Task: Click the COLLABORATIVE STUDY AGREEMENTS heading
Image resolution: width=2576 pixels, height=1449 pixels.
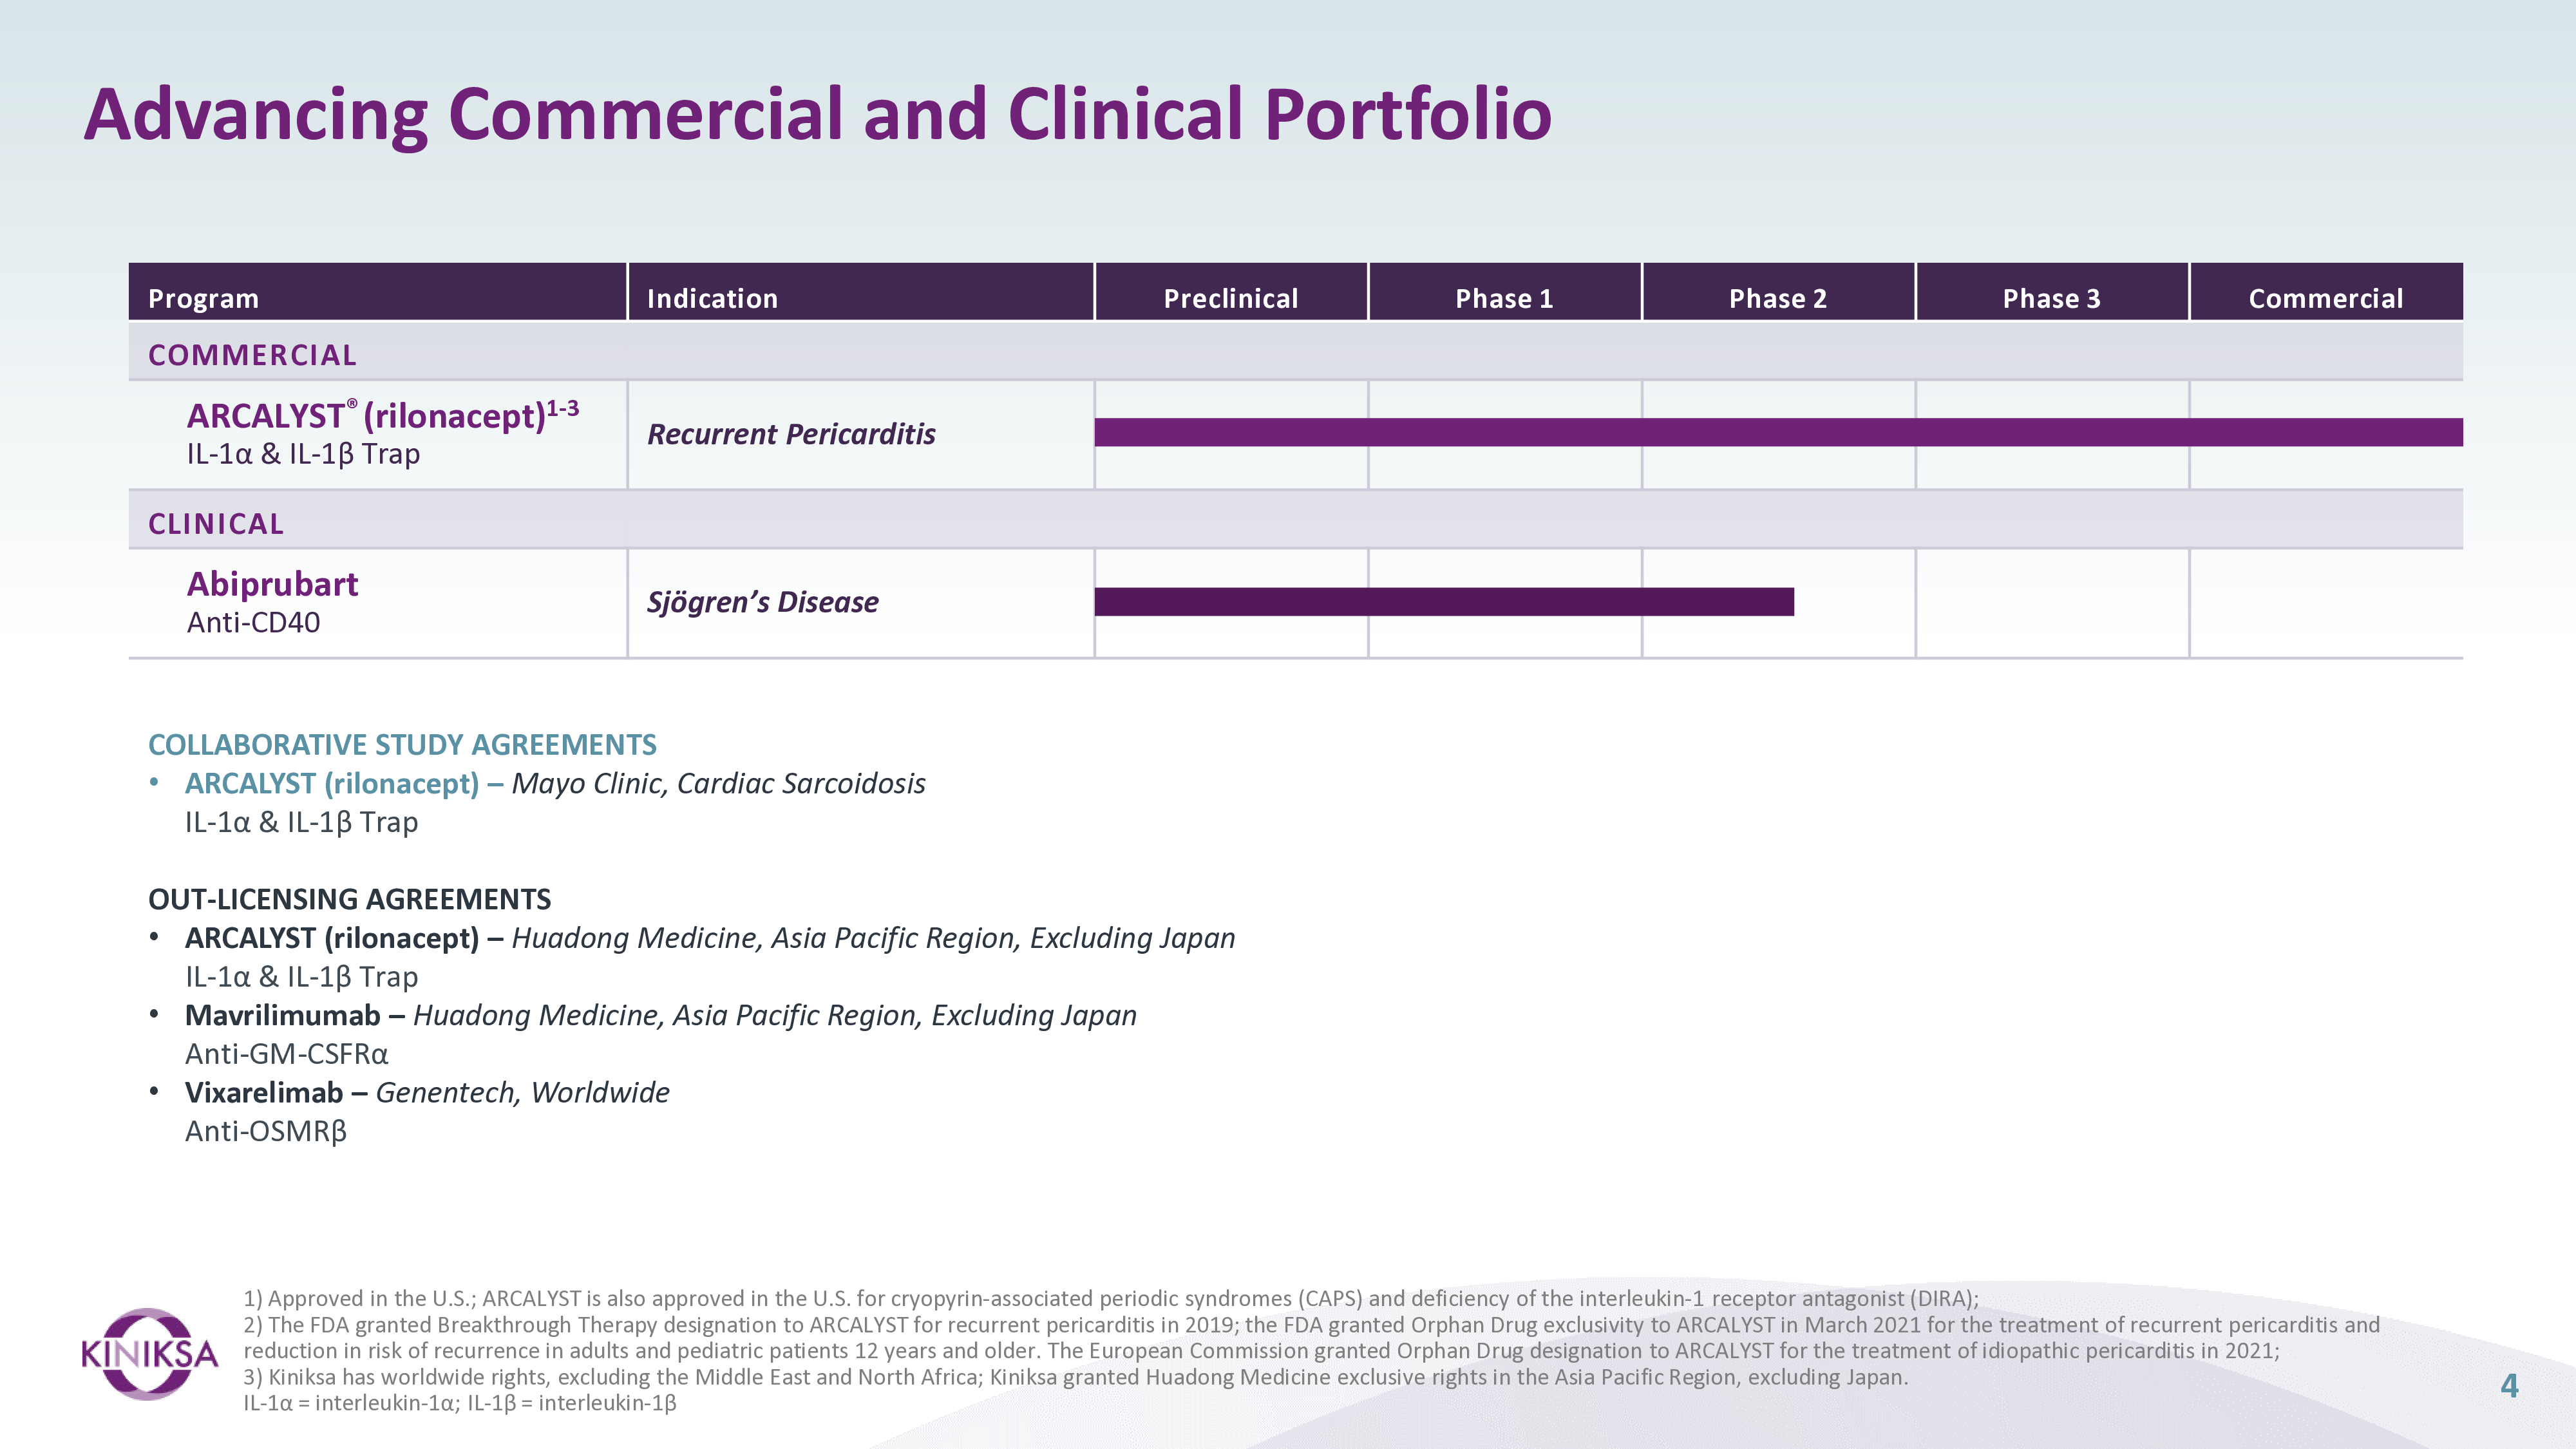Action: (x=402, y=745)
